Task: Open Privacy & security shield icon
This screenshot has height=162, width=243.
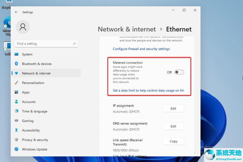Action: coord(17,140)
